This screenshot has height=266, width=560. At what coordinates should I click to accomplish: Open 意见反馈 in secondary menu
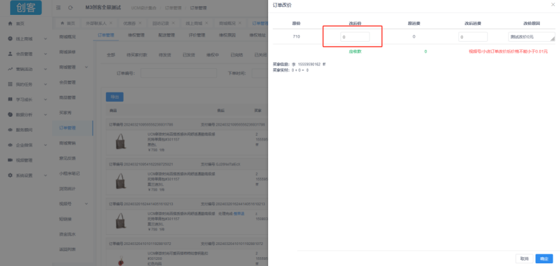point(67,158)
